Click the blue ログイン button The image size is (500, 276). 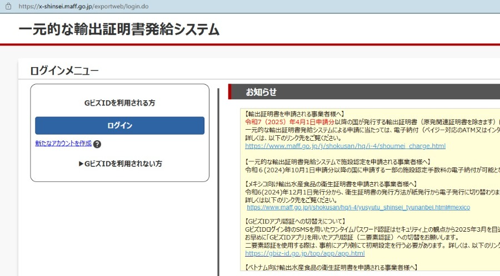click(119, 125)
